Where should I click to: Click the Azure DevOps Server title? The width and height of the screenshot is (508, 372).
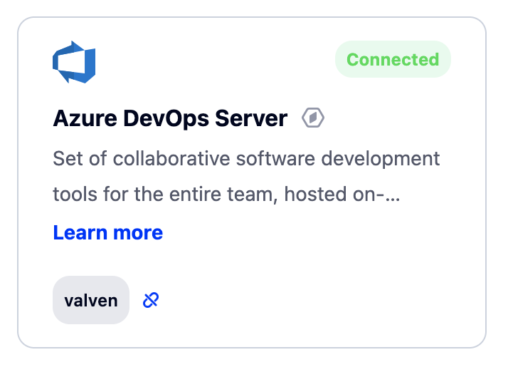pyautogui.click(x=171, y=118)
